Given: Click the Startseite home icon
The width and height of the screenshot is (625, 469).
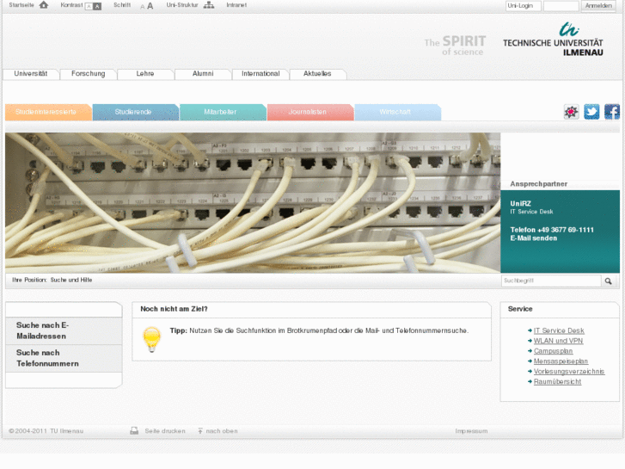Looking at the screenshot, I should [x=43, y=5].
